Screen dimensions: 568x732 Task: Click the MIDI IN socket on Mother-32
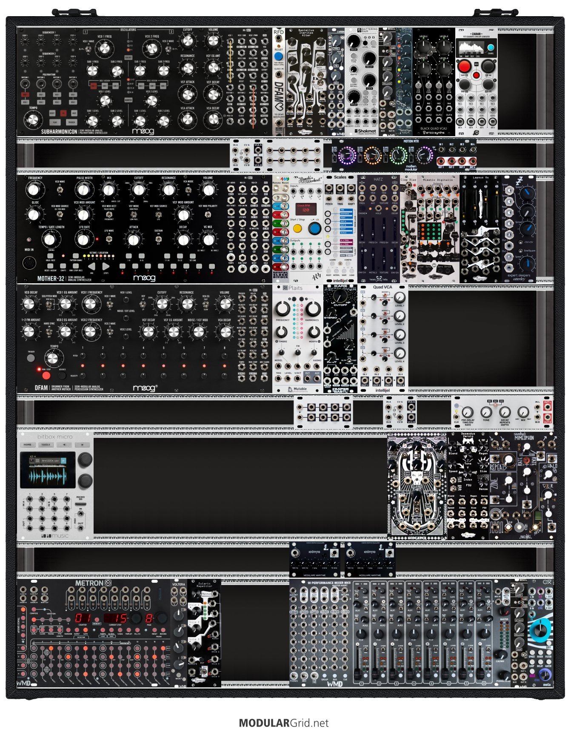pyautogui.click(x=29, y=262)
